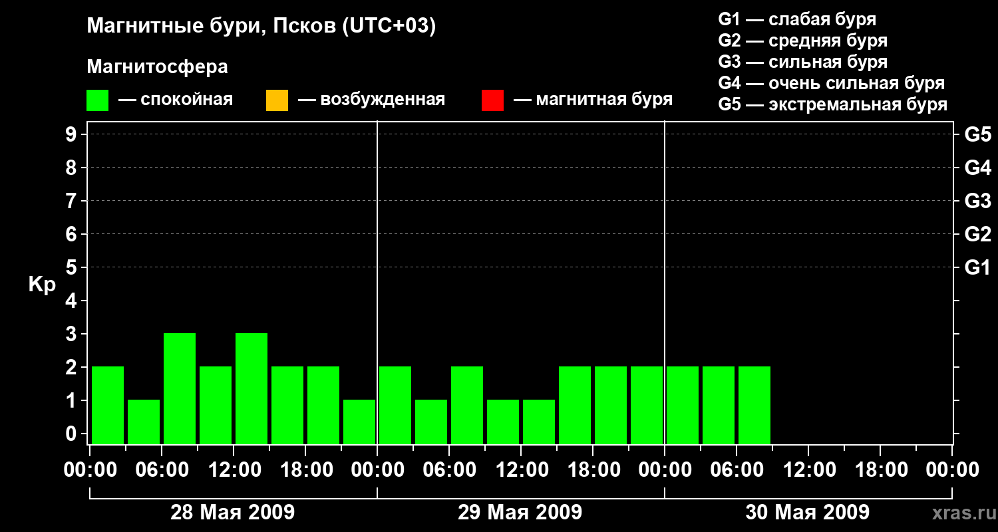Select the '30 Мая 2009' date label
Image resolution: width=998 pixels, height=532 pixels.
click(808, 513)
